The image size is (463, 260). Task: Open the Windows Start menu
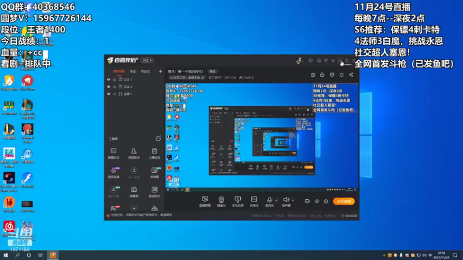(6, 255)
